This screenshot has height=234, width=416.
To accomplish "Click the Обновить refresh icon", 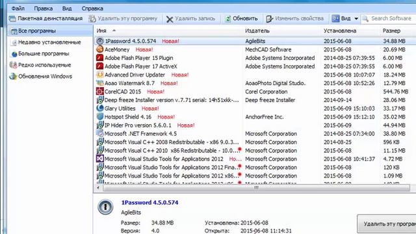I will [x=227, y=19].
